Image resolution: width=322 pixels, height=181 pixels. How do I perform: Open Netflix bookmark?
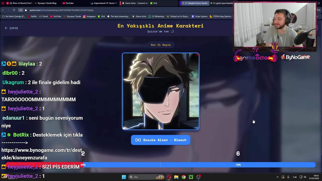coord(32,16)
